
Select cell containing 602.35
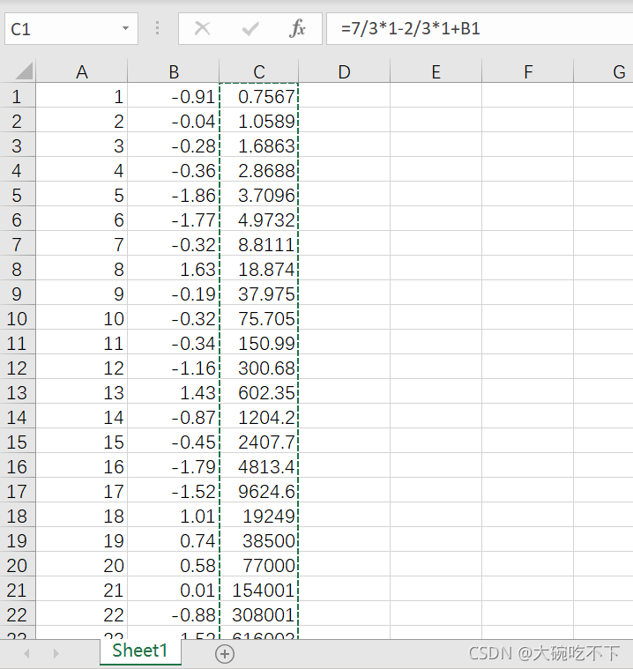click(x=258, y=392)
